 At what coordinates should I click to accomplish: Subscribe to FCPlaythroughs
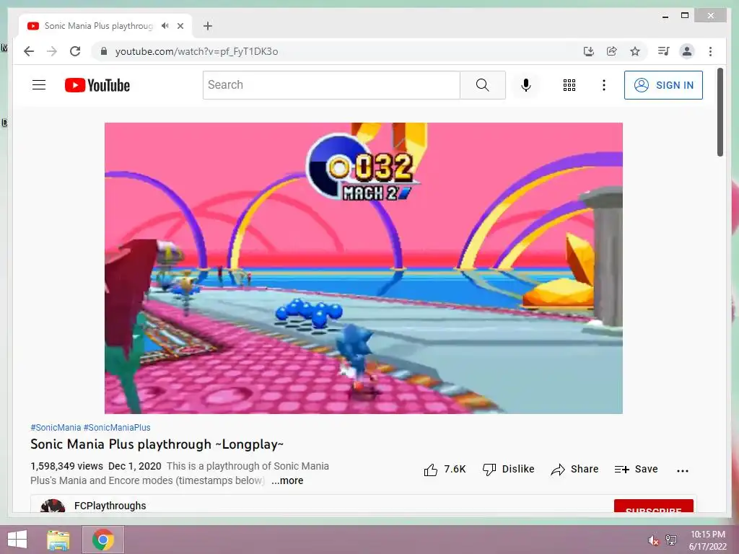coord(653,506)
